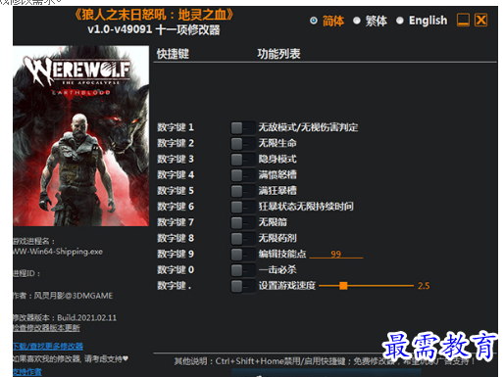504x377 pixels.
Task: Click the 数字键 4 hotkey label
Action: (x=176, y=174)
